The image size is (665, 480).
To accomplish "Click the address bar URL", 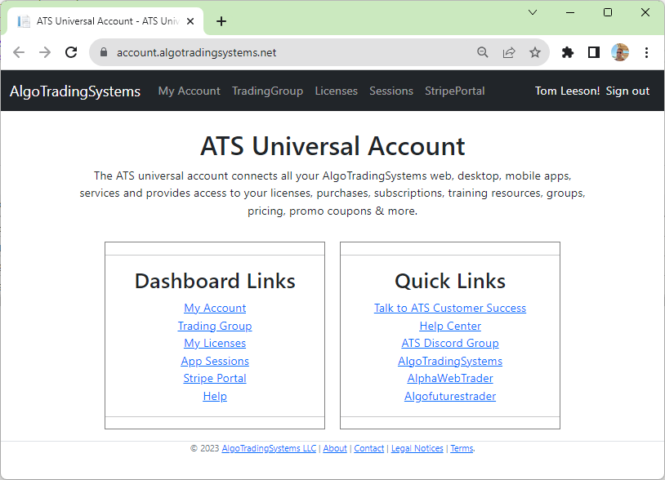I will 196,52.
